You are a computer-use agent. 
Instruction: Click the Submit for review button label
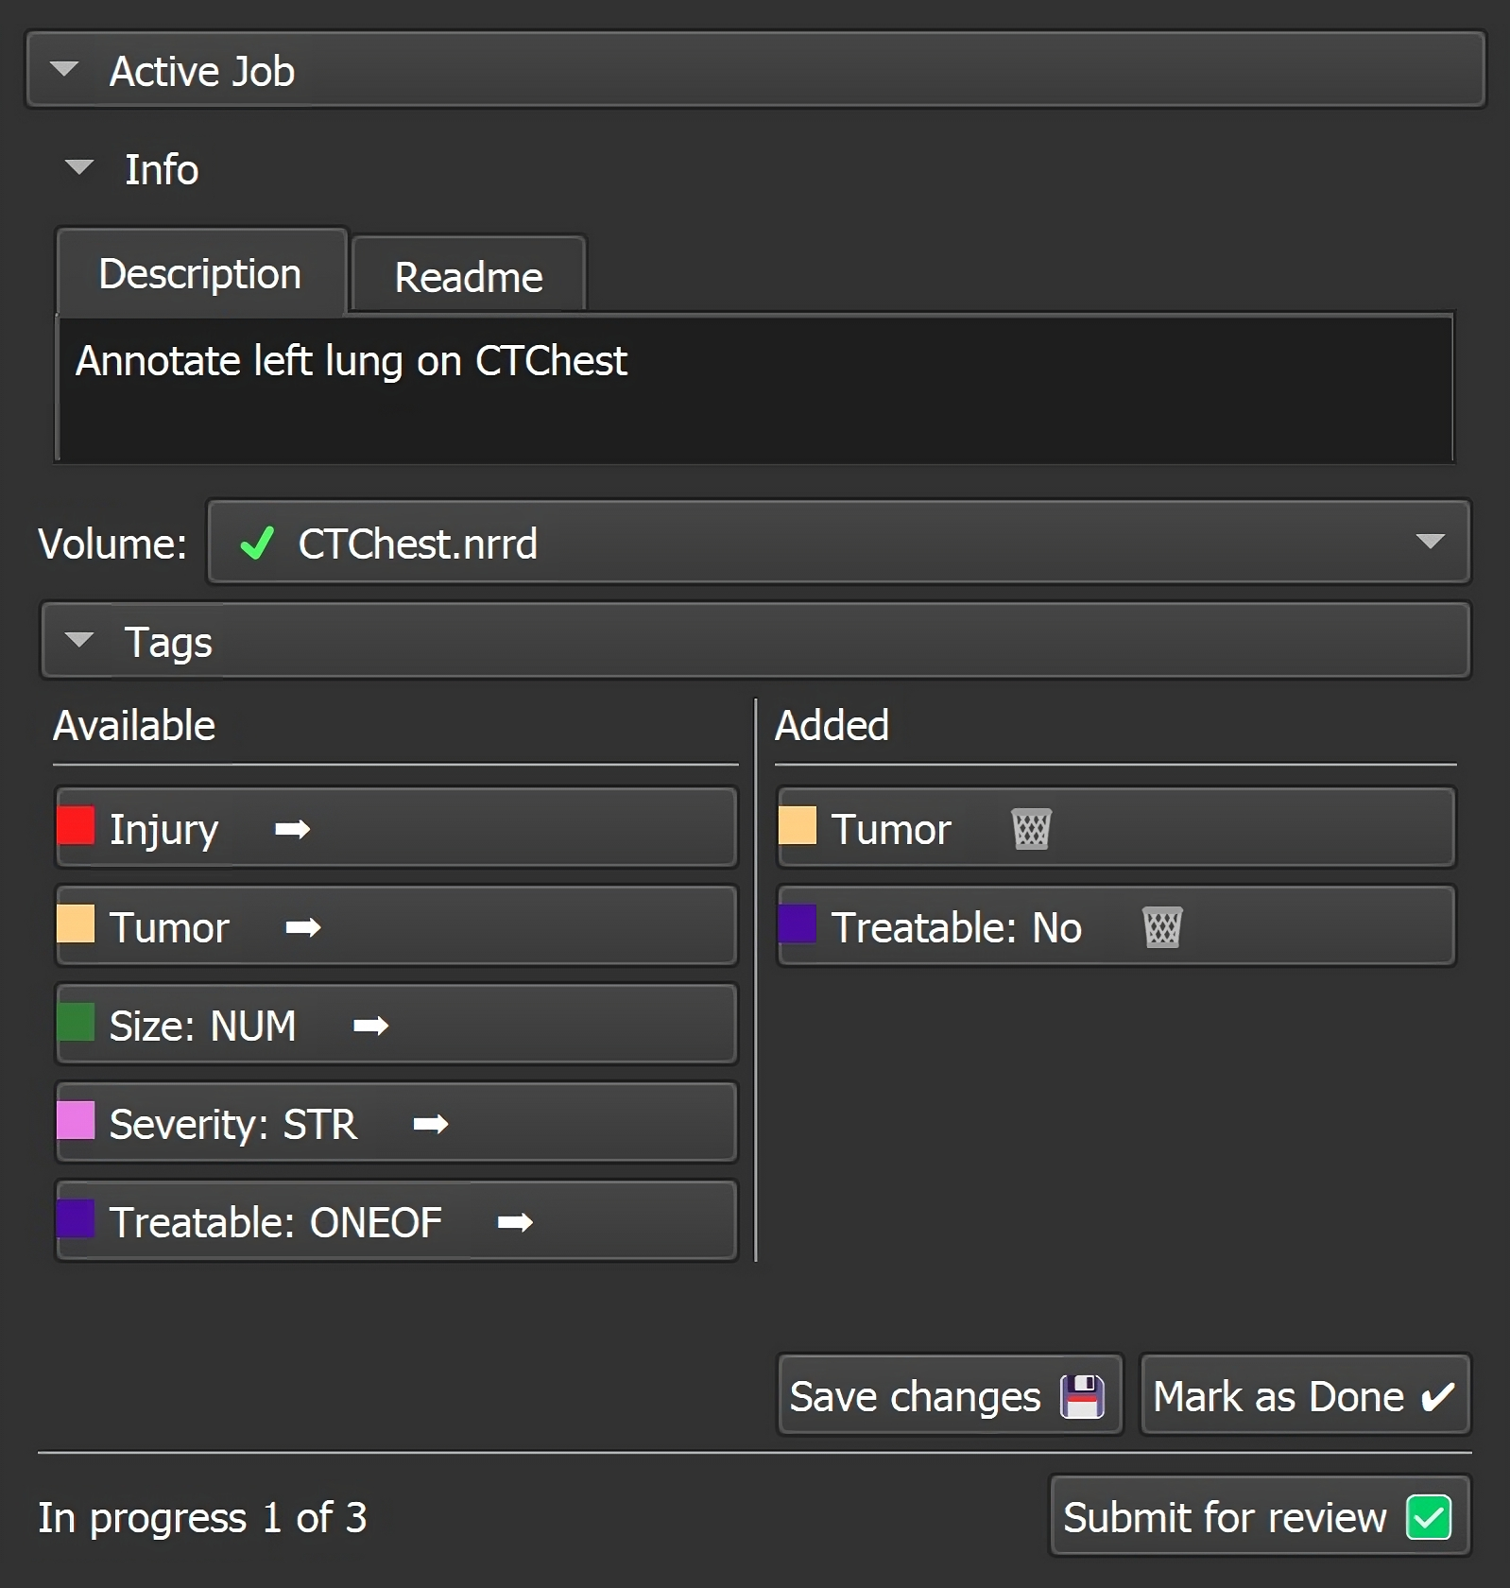pyautogui.click(x=1225, y=1518)
